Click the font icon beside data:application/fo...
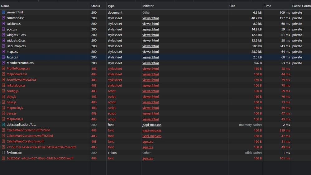Screen dimensions: 311x175 (3, 125)
